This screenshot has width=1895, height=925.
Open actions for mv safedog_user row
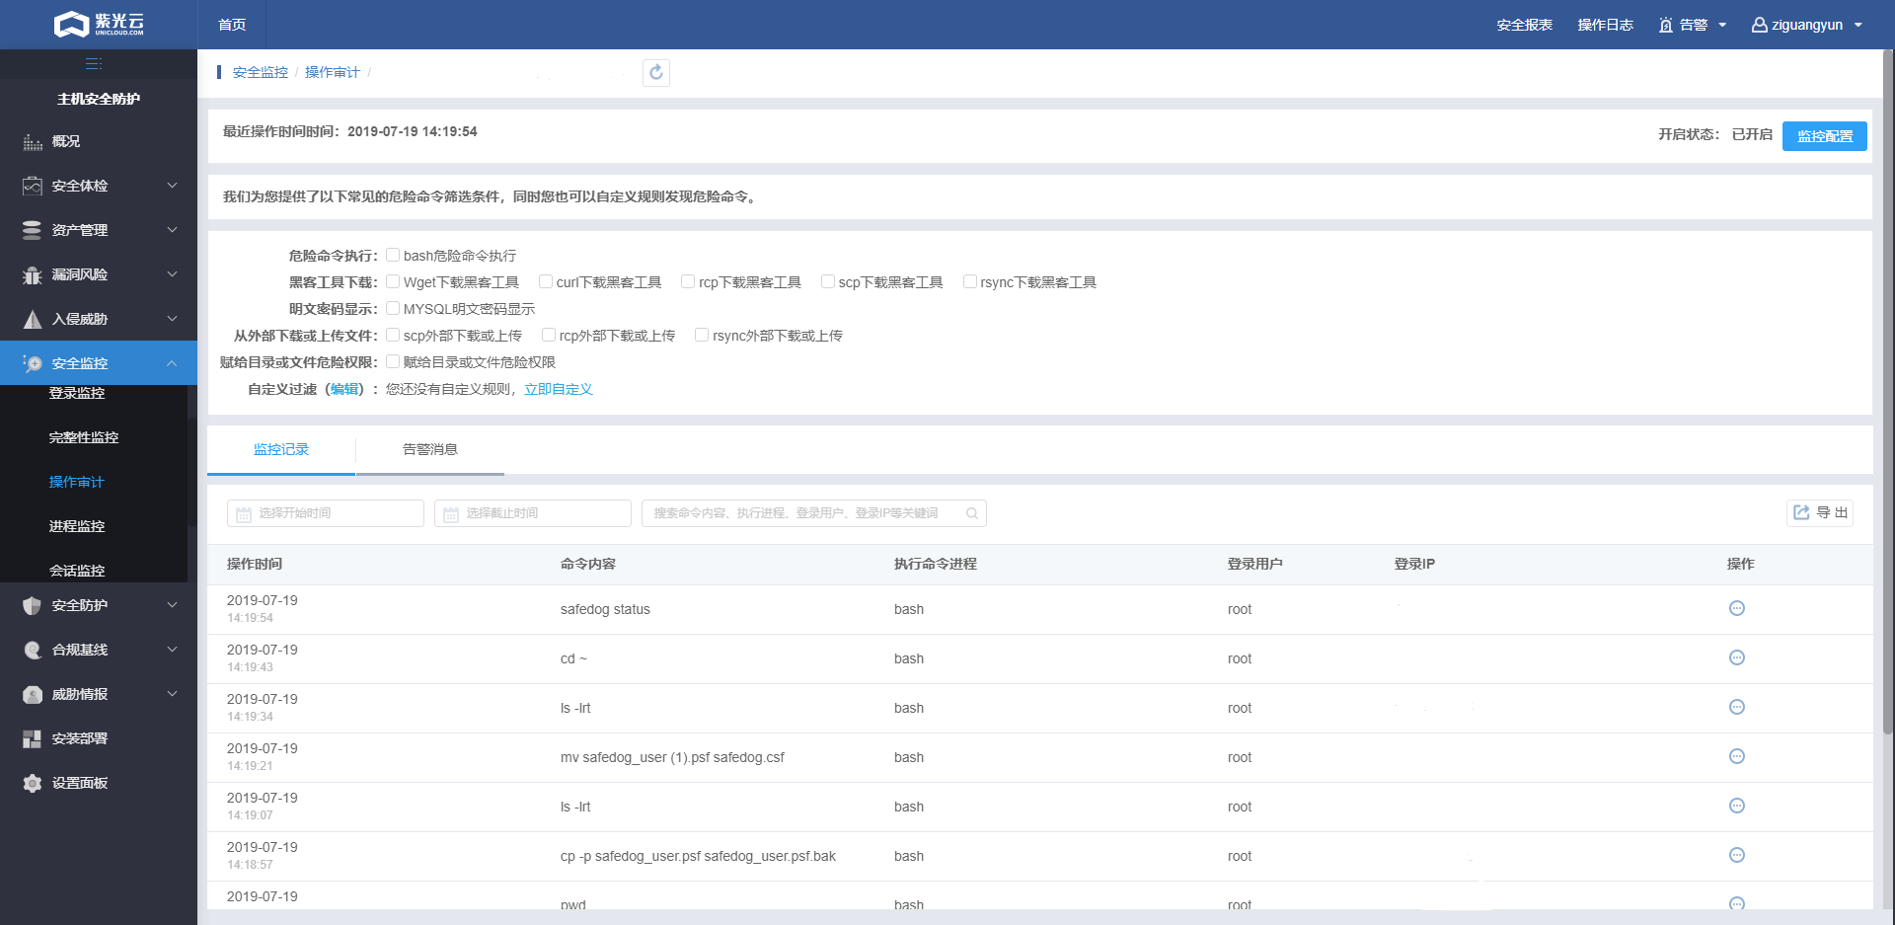tap(1737, 756)
